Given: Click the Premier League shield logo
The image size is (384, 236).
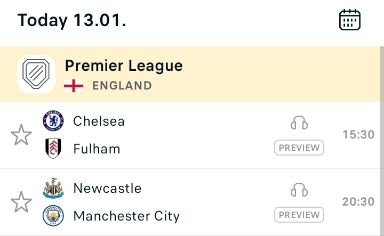Looking at the screenshot, I should point(36,74).
